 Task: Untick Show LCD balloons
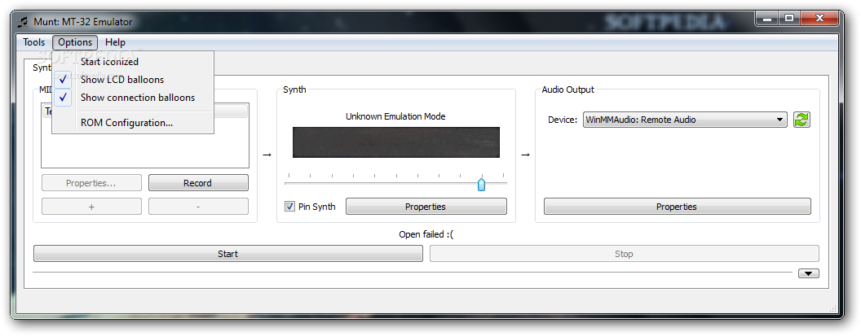coord(132,80)
